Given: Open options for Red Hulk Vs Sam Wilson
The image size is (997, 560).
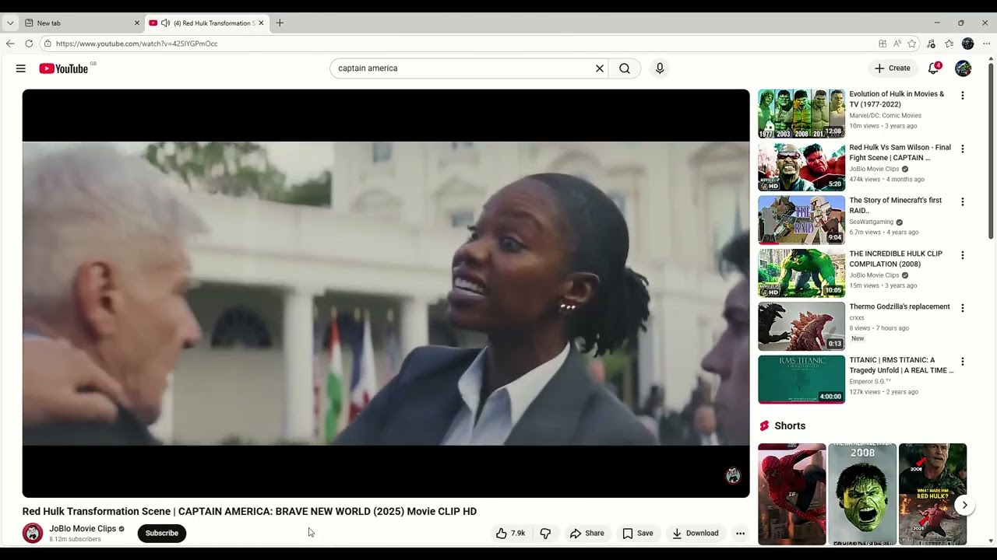Looking at the screenshot, I should 963,149.
